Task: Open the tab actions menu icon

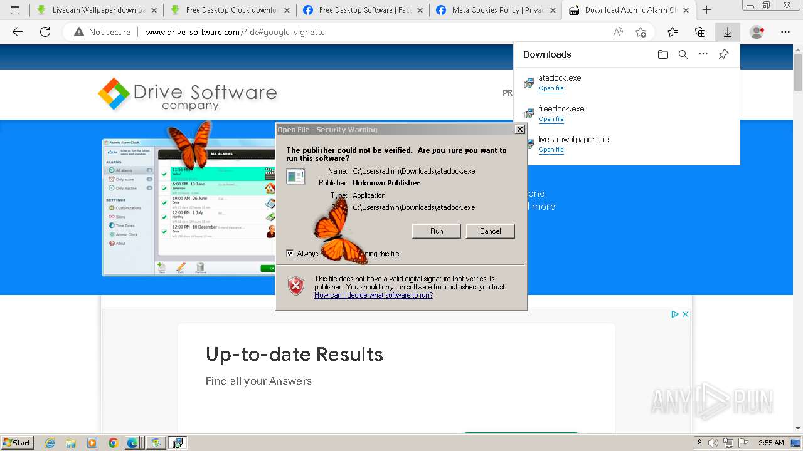Action: tap(15, 10)
